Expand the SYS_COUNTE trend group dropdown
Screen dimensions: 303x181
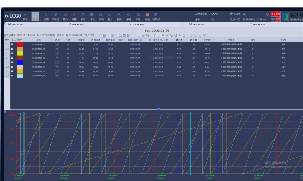[100, 35]
